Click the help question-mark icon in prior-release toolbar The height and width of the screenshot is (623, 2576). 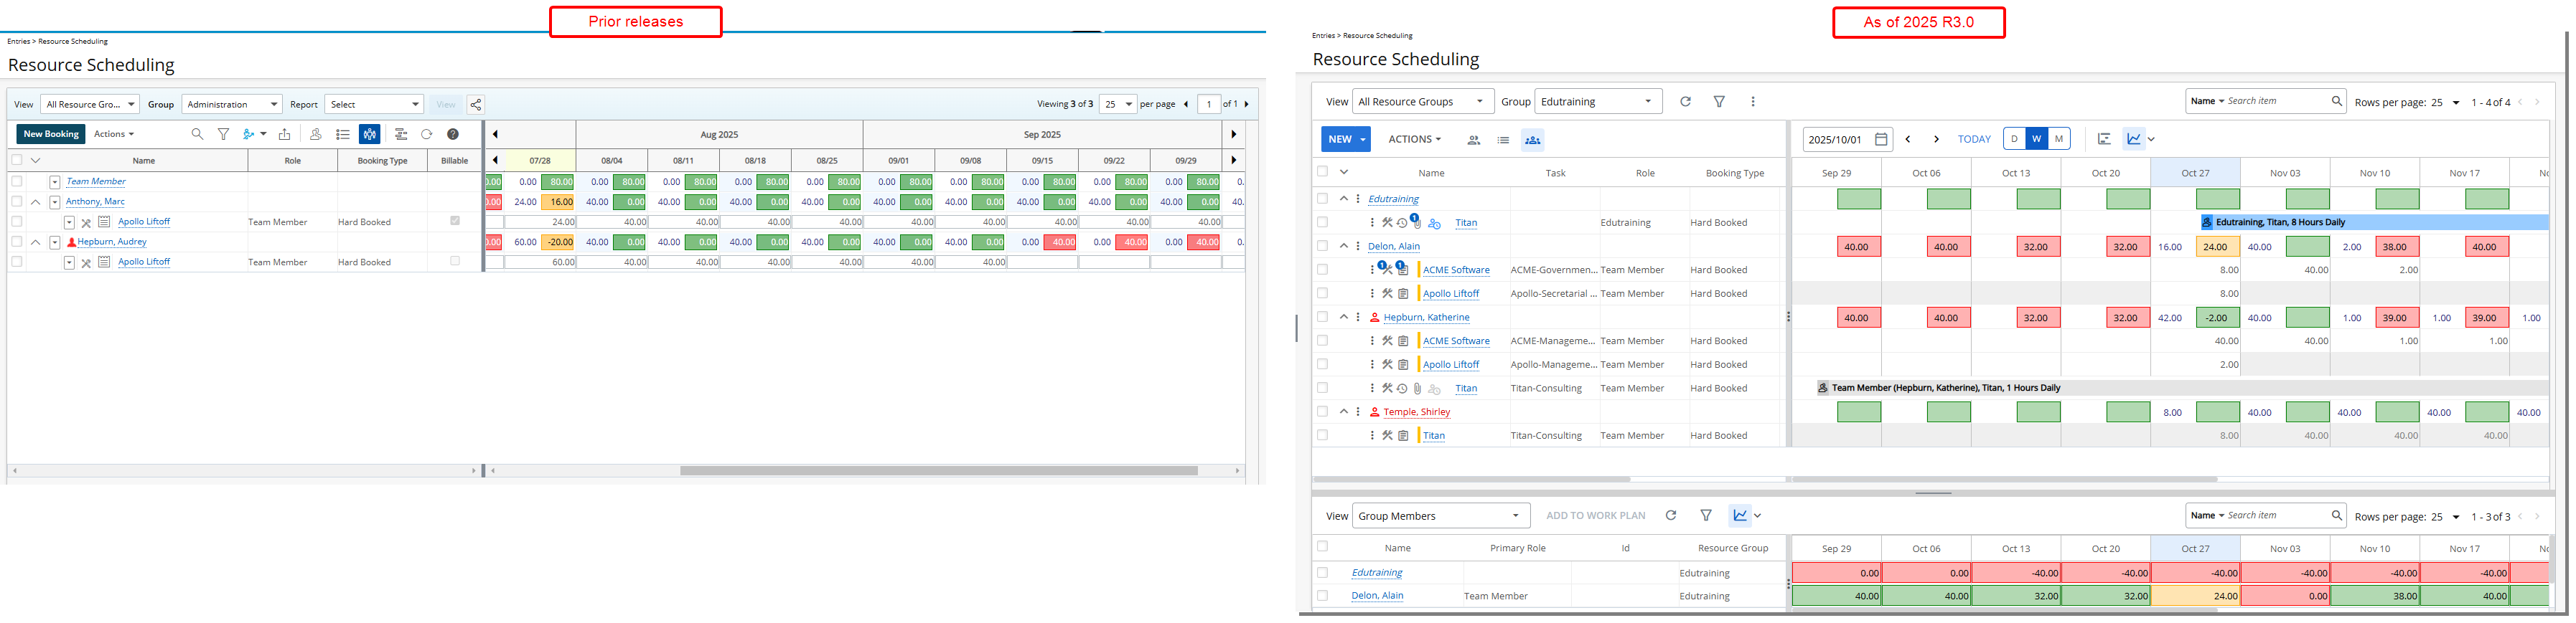pyautogui.click(x=453, y=134)
